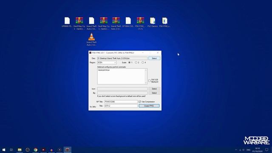Select the first Devil May Cry 3 archive
The width and height of the screenshot is (272, 153).
tap(79, 23)
